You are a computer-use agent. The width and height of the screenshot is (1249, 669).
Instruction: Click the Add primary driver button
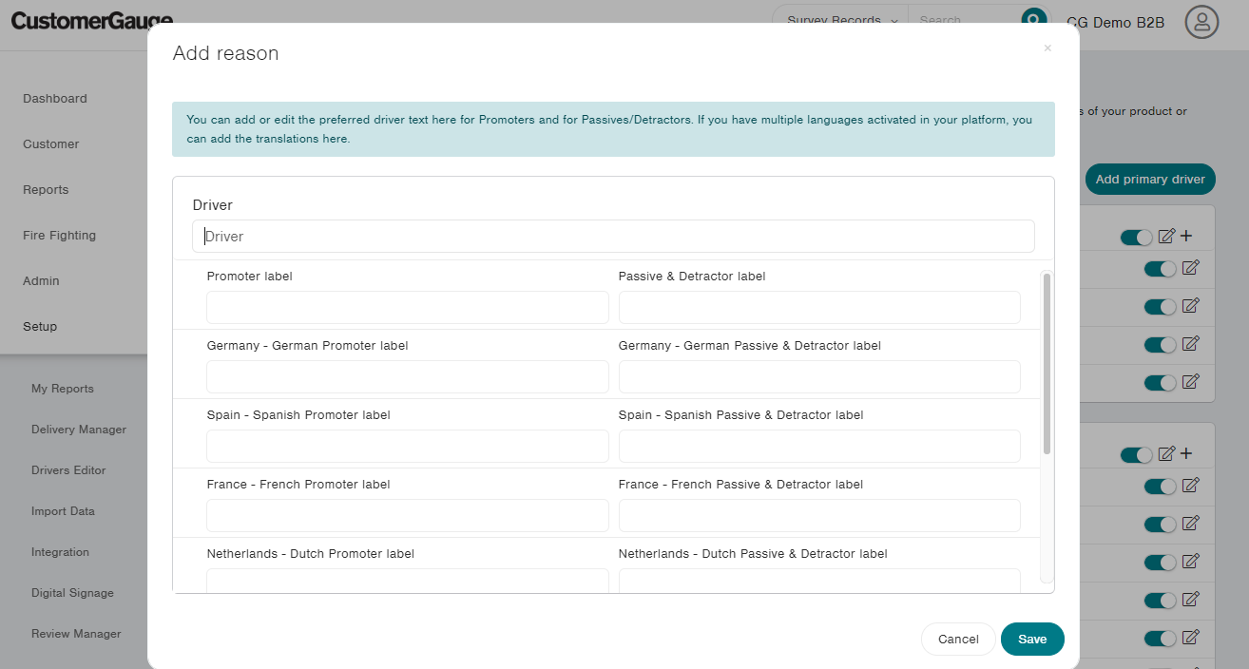(x=1150, y=179)
